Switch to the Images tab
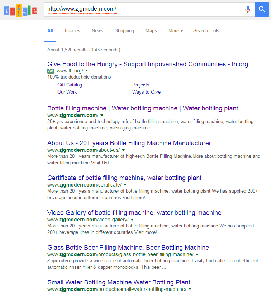The image size is (271, 292). pyautogui.click(x=72, y=31)
